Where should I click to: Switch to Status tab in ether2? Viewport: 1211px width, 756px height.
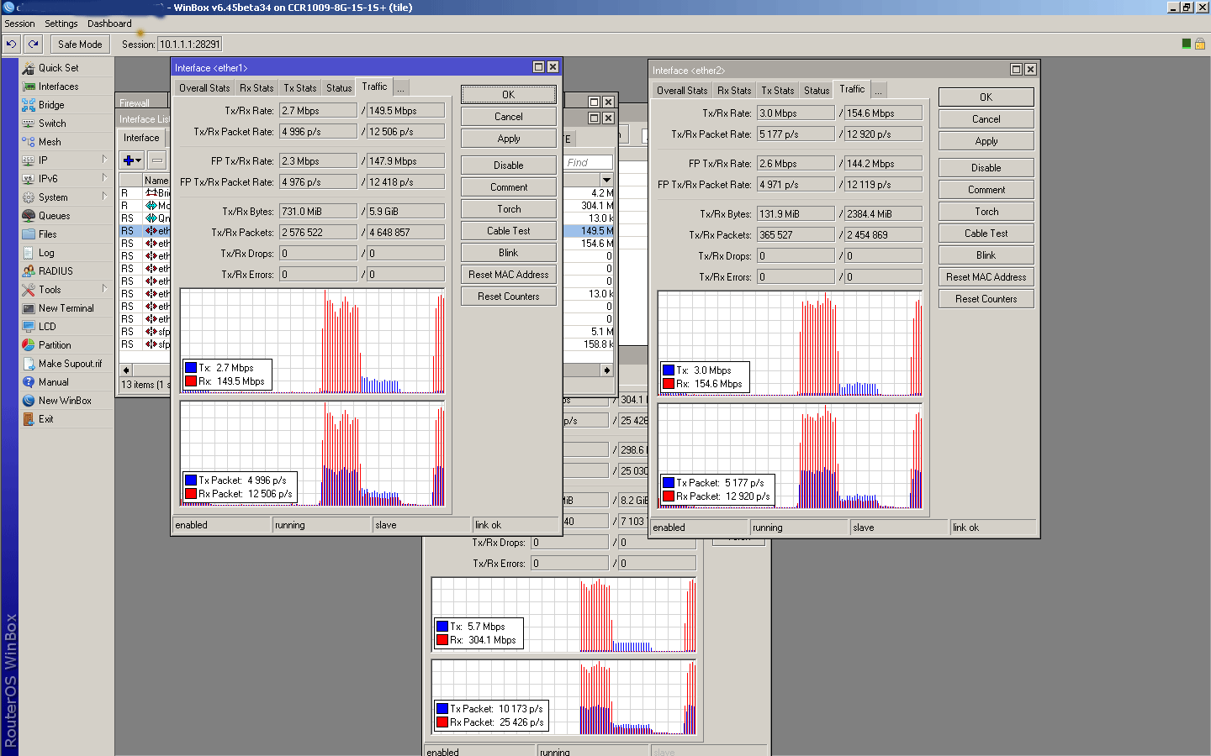(x=817, y=91)
